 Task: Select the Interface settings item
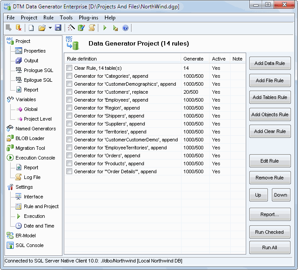click(x=34, y=197)
